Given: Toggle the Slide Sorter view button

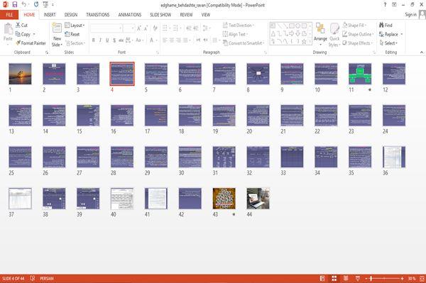Looking at the screenshot, I should pyautogui.click(x=334, y=278).
